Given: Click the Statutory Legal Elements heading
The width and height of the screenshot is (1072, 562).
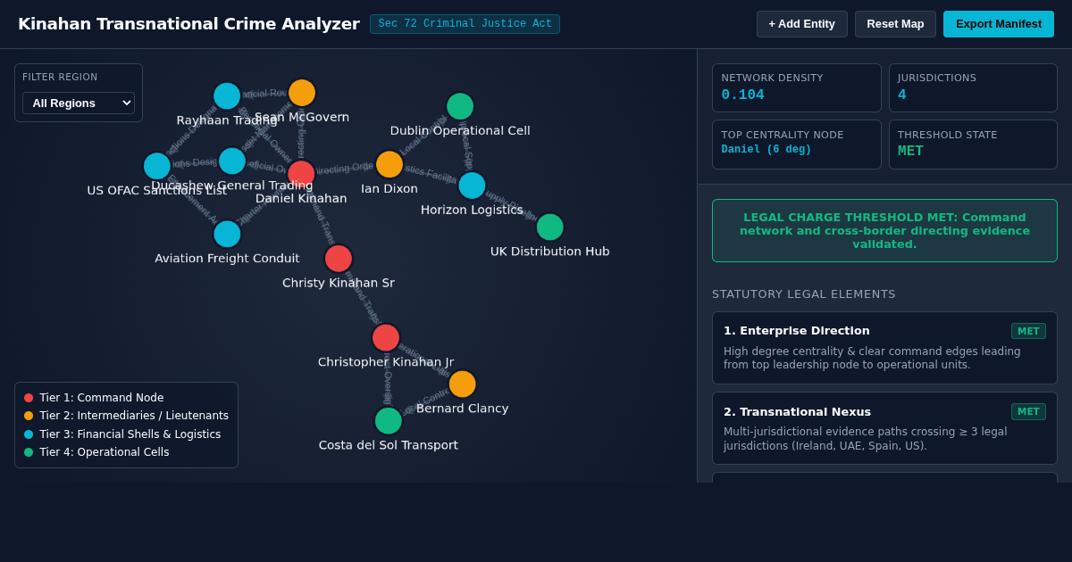Looking at the screenshot, I should coord(804,294).
